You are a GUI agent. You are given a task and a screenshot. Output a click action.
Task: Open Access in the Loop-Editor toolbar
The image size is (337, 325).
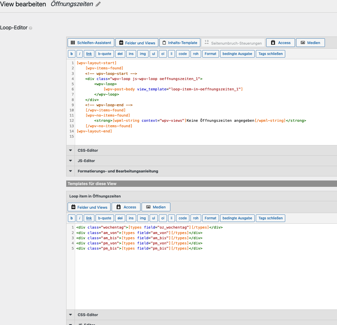(x=281, y=43)
